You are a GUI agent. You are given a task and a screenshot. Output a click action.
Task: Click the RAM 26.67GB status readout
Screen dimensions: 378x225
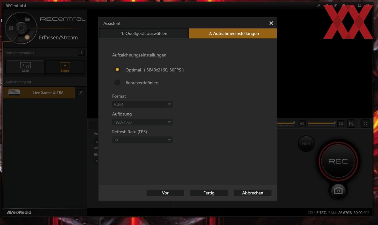(340, 213)
